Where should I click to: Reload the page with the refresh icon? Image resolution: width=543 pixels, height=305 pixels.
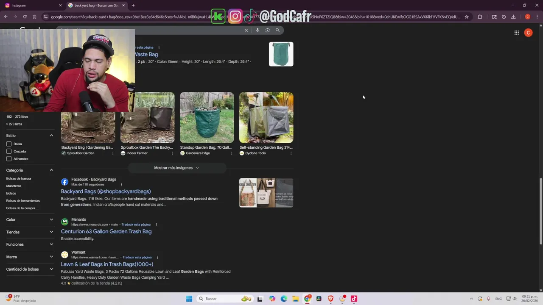tap(25, 17)
